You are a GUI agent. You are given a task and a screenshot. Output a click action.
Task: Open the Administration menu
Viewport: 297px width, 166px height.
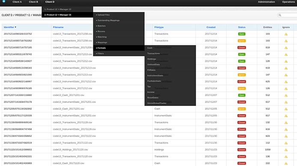(266, 2)
